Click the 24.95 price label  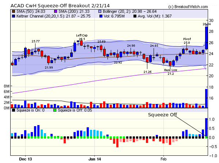tap(154, 46)
